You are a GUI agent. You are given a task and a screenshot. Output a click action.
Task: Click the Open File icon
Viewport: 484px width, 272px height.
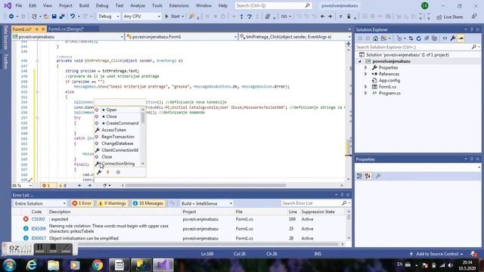click(46, 17)
